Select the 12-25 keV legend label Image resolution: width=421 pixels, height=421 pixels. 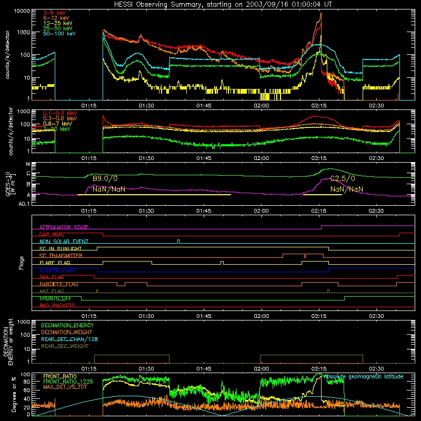click(58, 23)
